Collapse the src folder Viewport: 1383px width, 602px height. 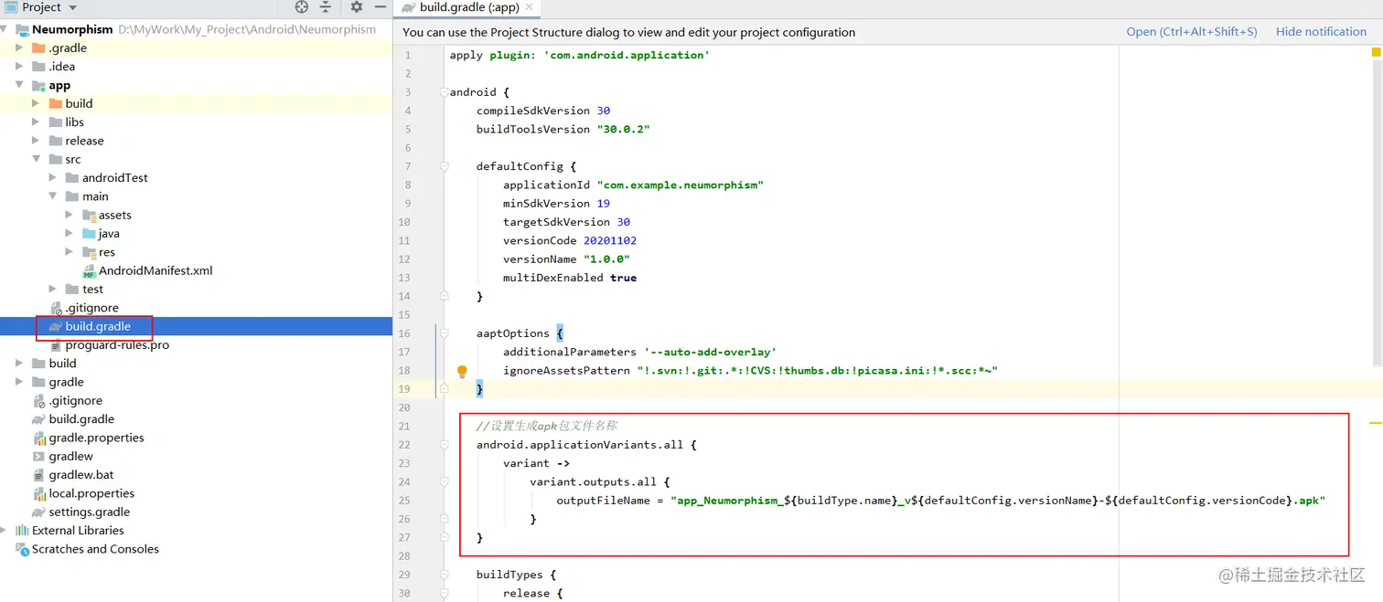(37, 159)
